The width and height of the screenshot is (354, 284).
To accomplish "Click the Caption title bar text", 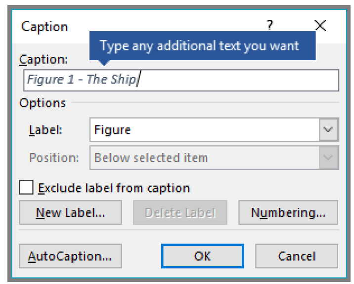I will click(x=44, y=27).
